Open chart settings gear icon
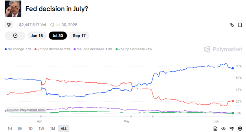246x132 pixels. tap(240, 129)
